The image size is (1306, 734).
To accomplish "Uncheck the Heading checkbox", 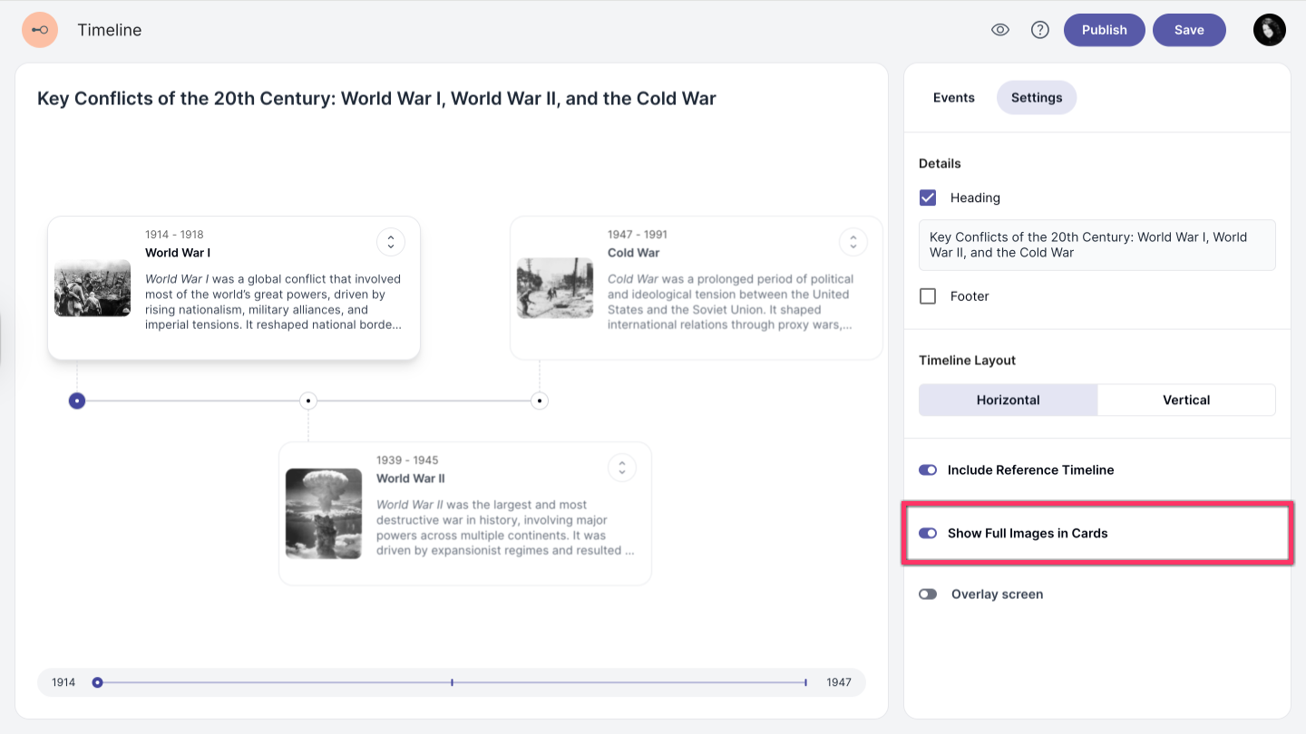I will pos(928,198).
